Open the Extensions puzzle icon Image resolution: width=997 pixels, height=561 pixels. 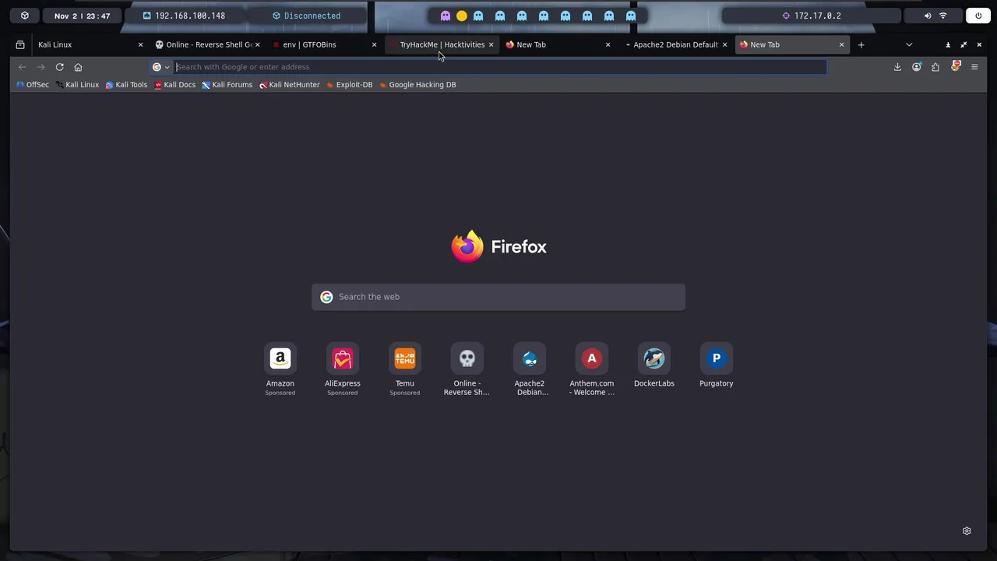(935, 67)
